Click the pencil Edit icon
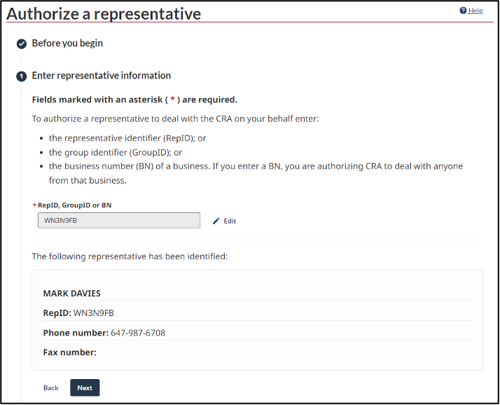The width and height of the screenshot is (500, 405). pos(216,221)
